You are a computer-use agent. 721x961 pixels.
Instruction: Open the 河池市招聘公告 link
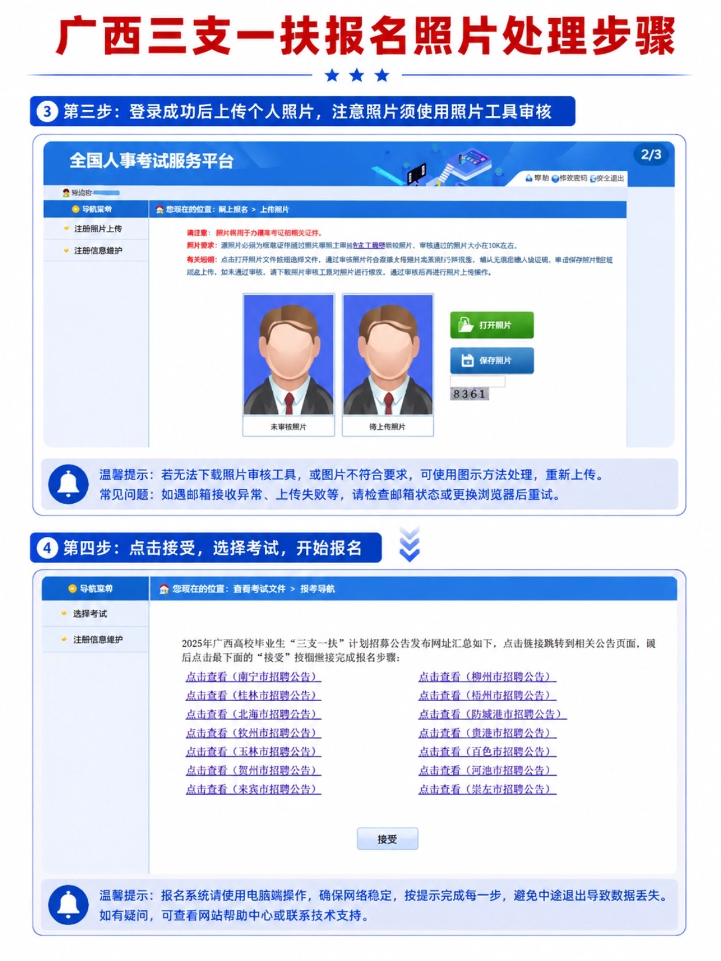point(487,771)
